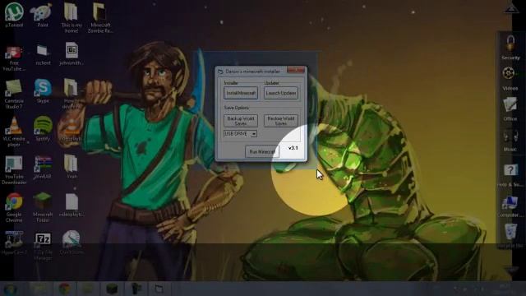
Task: Click Backup World Saves button
Action: (241, 121)
